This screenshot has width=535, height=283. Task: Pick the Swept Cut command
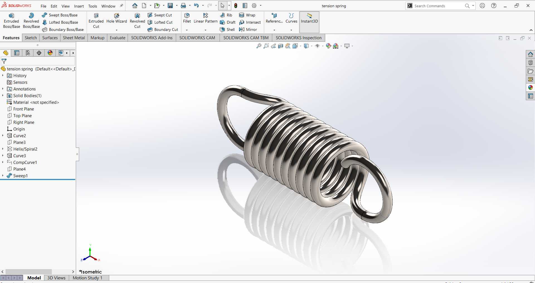pyautogui.click(x=160, y=15)
